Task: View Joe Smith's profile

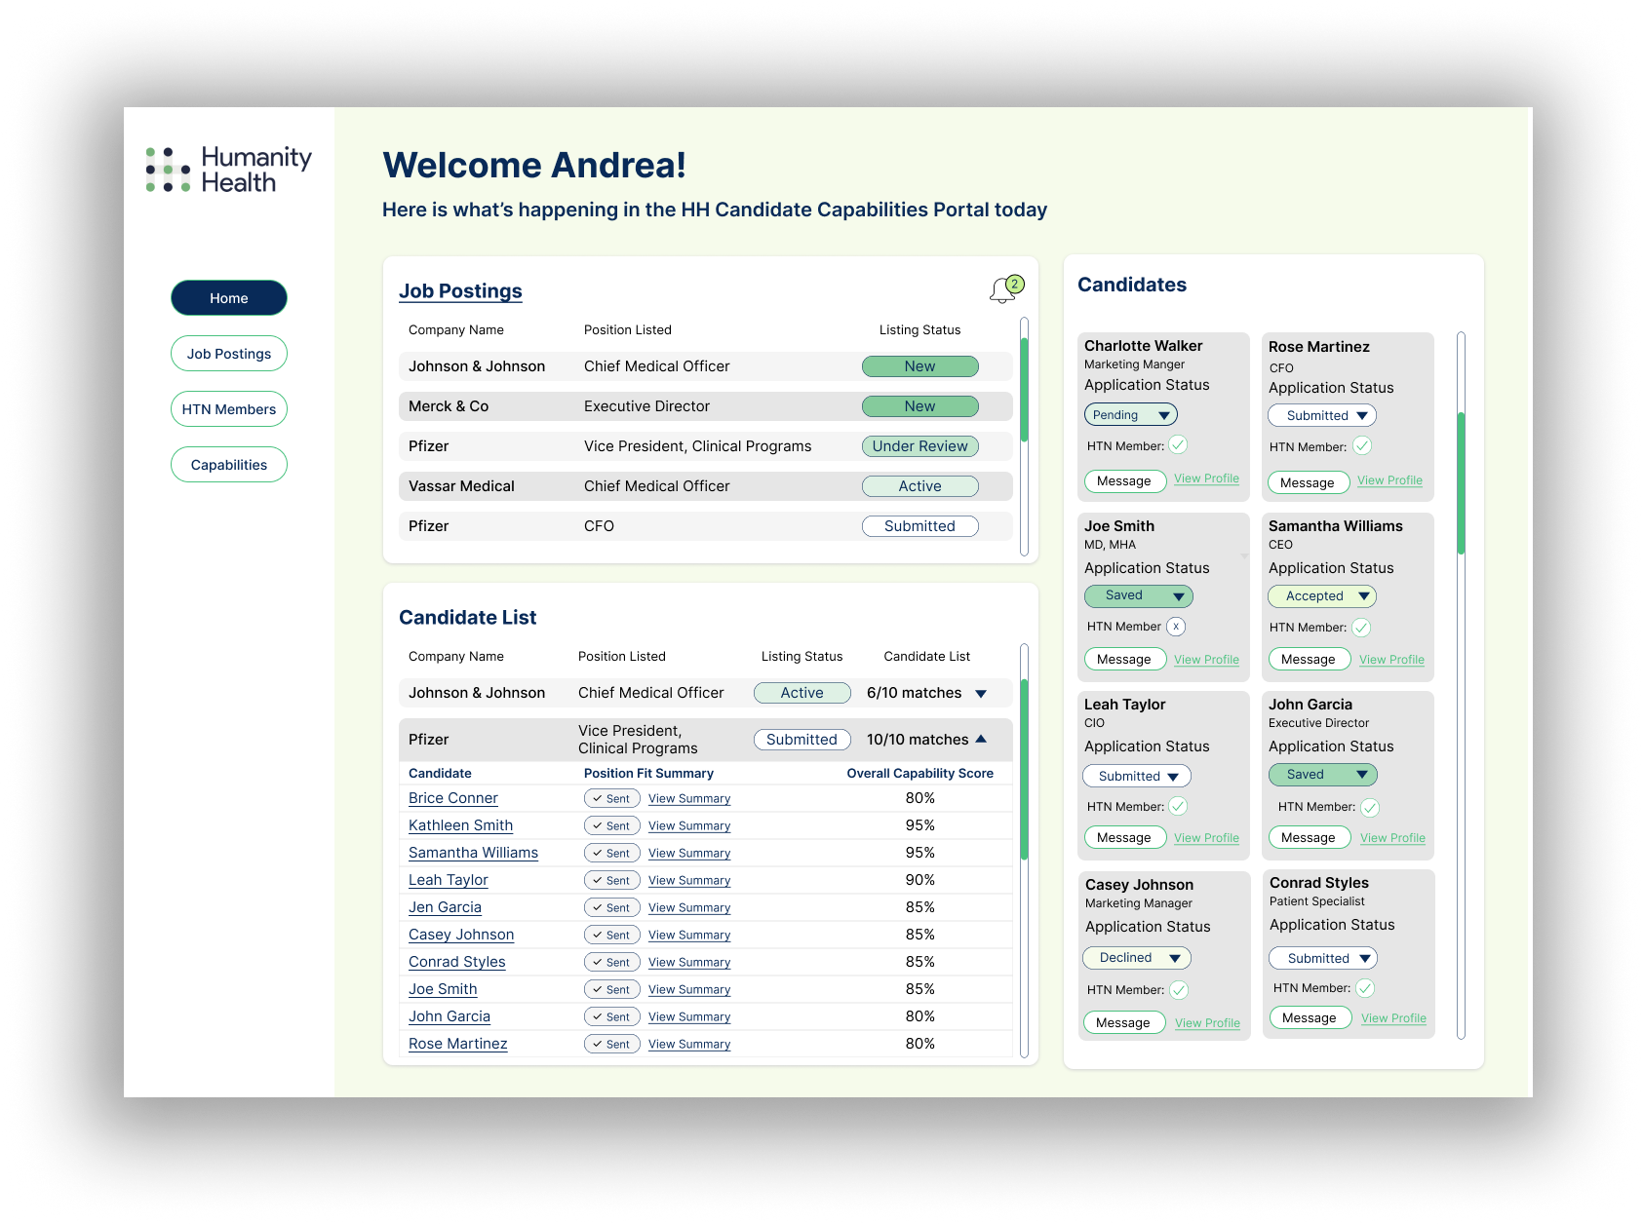Action: click(1206, 660)
